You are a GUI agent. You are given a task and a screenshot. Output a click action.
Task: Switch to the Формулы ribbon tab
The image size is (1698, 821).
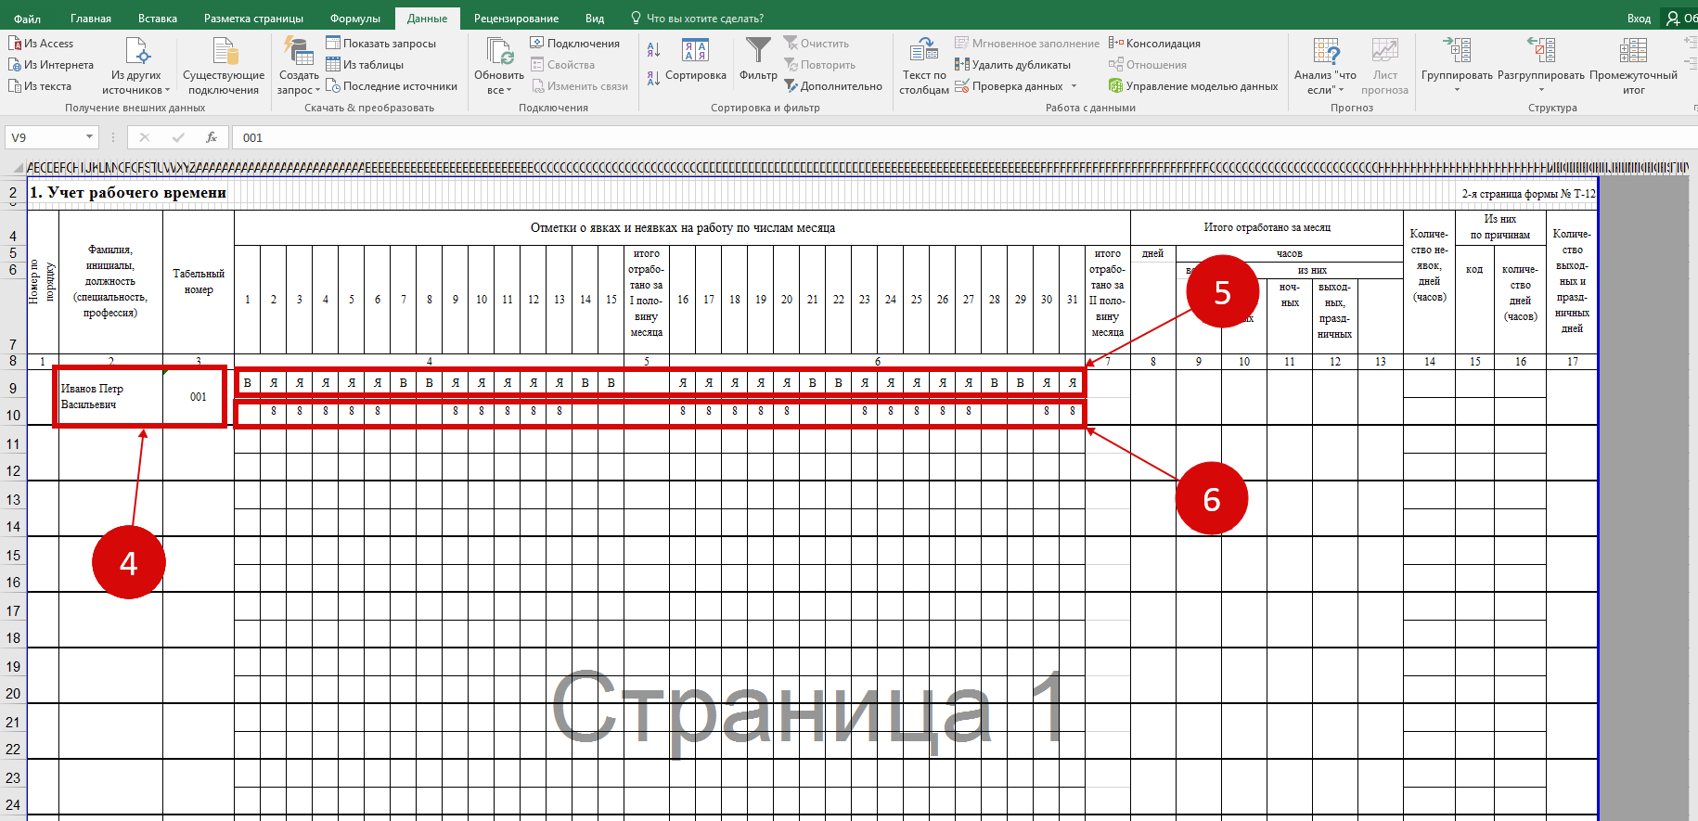[354, 19]
